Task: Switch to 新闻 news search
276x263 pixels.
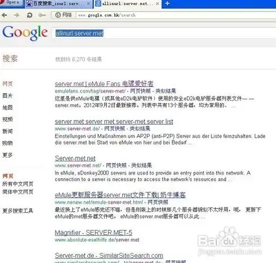Action: (7, 131)
